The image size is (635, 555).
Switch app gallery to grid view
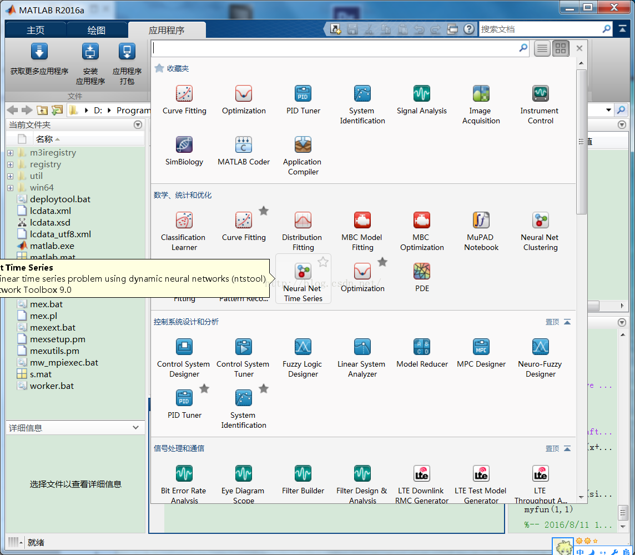pos(561,49)
